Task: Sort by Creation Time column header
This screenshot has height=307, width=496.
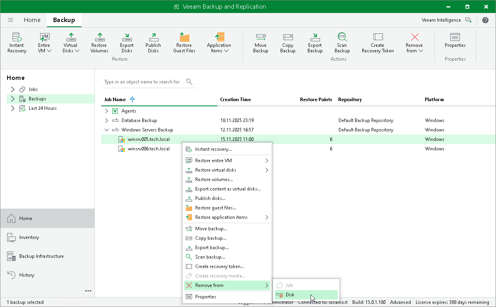Action: tap(235, 100)
